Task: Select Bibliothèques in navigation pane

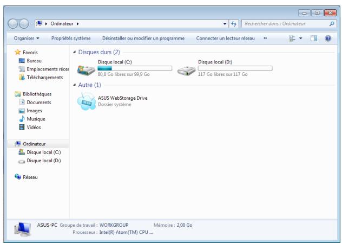Action: pos(37,94)
